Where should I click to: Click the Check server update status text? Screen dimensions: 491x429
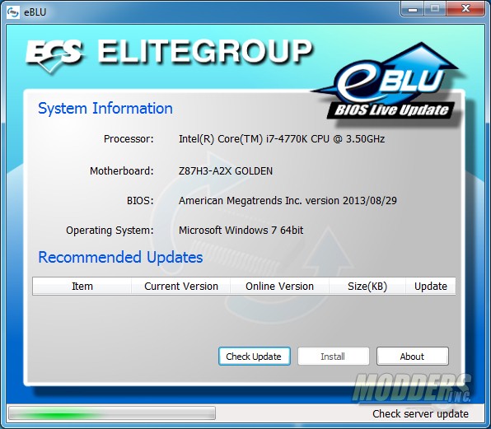click(x=420, y=413)
